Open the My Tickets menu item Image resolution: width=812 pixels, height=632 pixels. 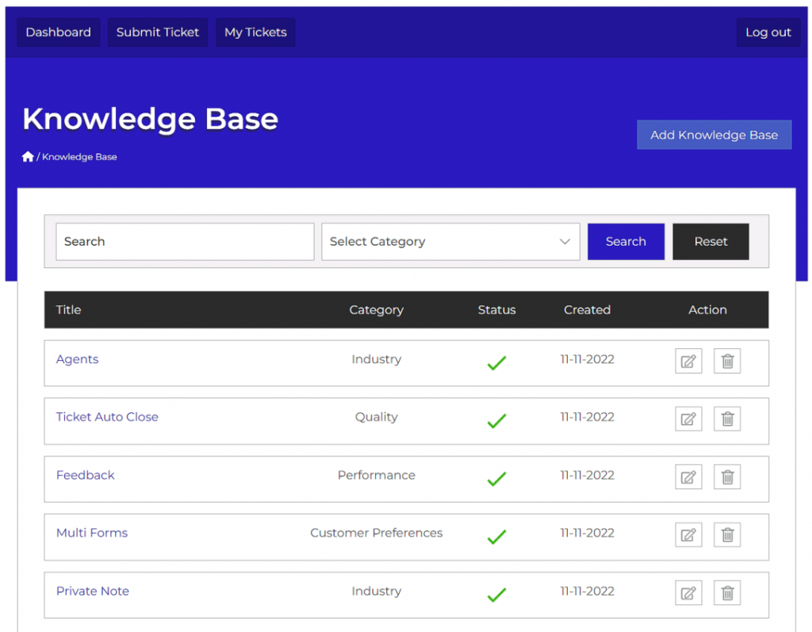point(255,33)
